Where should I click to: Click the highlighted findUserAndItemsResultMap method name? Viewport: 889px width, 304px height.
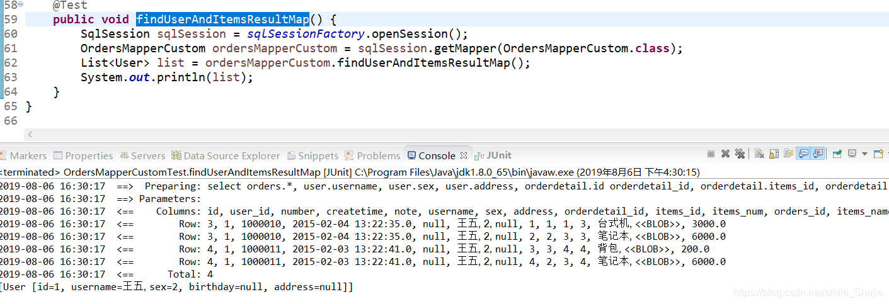[222, 20]
